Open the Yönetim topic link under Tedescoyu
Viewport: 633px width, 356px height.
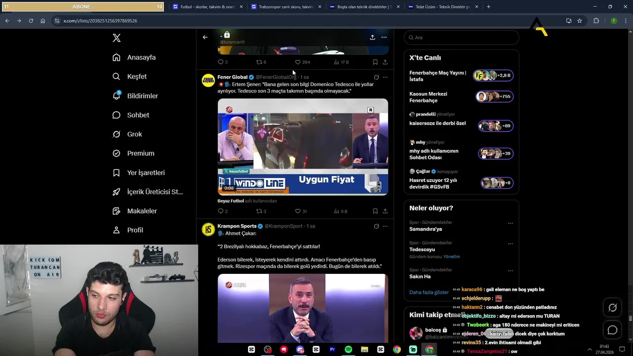click(452, 257)
